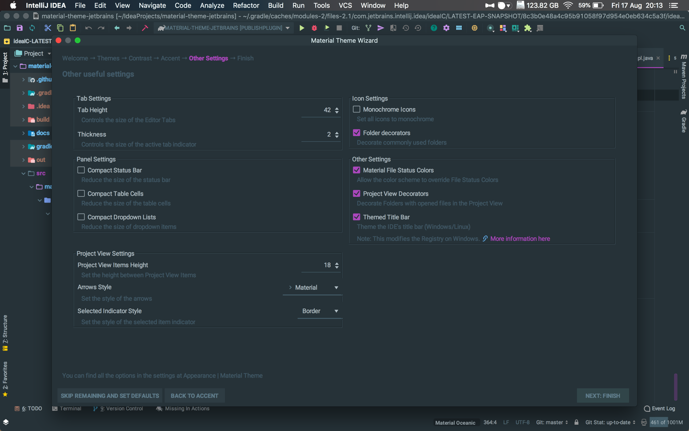Click the Redo arrow icon
The width and height of the screenshot is (689, 431).
101,28
